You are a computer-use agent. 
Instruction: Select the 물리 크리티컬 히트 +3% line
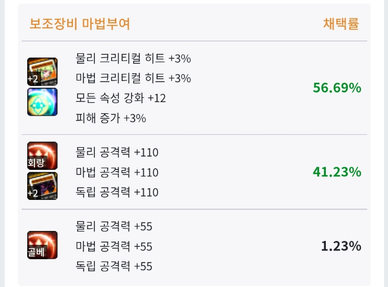click(133, 58)
